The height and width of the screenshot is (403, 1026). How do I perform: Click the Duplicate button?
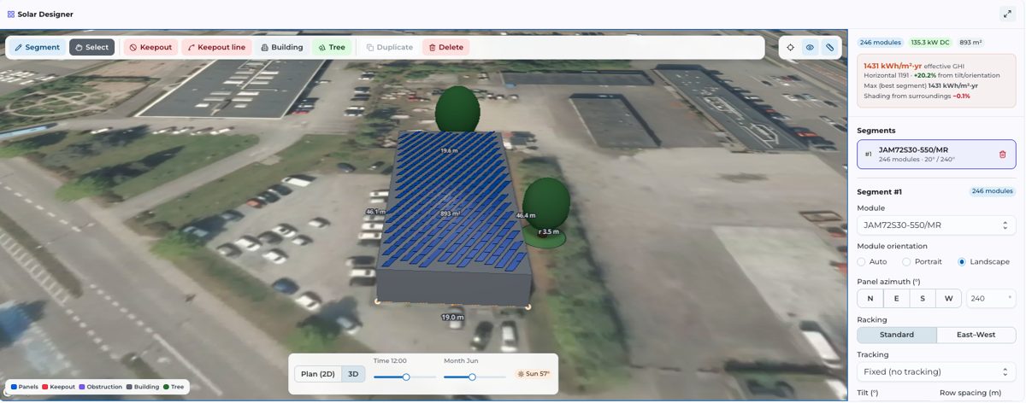[x=389, y=48]
